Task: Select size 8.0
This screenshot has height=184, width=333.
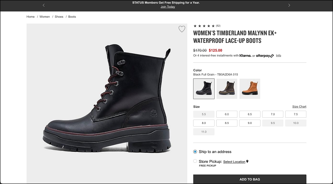Action: point(204,123)
